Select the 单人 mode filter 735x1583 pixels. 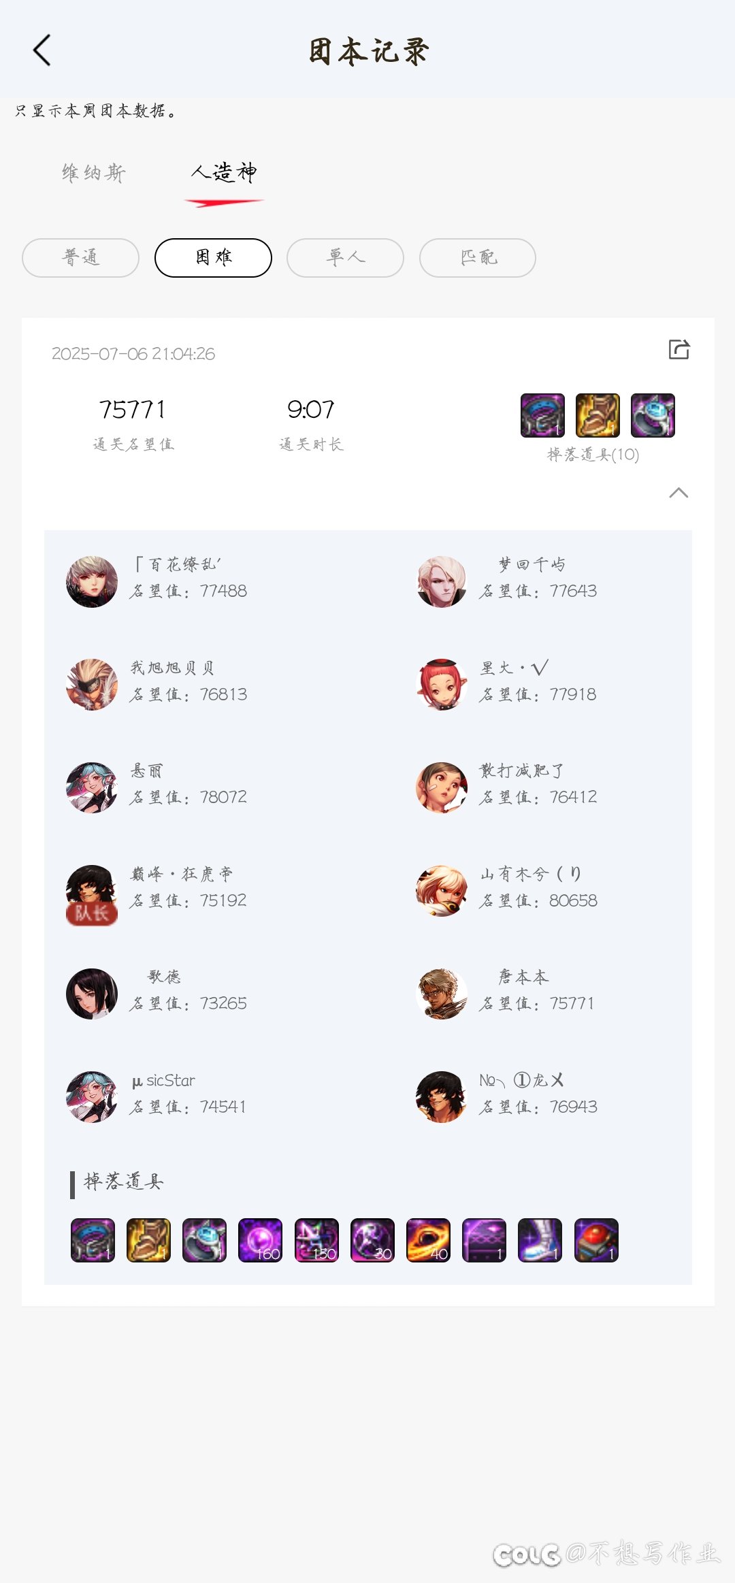345,258
